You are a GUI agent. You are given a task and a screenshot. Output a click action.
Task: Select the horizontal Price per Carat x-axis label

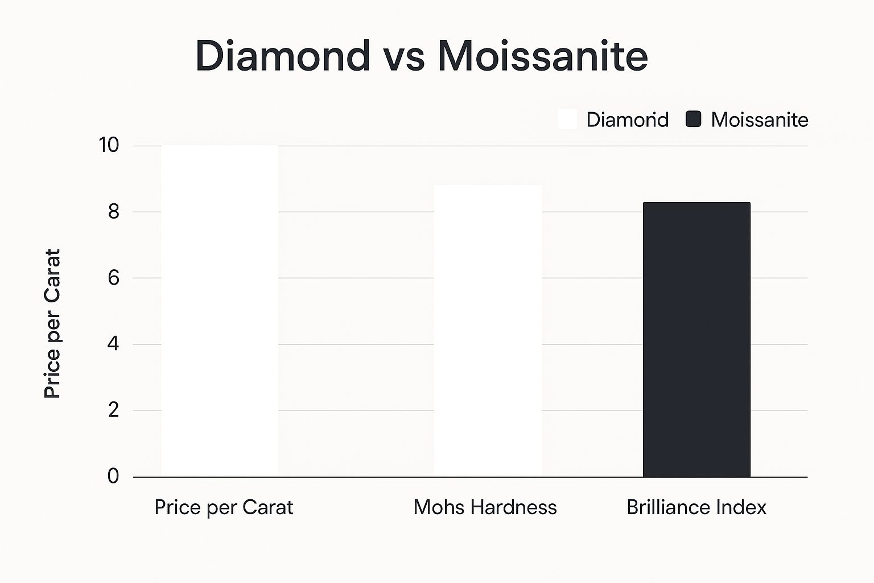pos(224,507)
